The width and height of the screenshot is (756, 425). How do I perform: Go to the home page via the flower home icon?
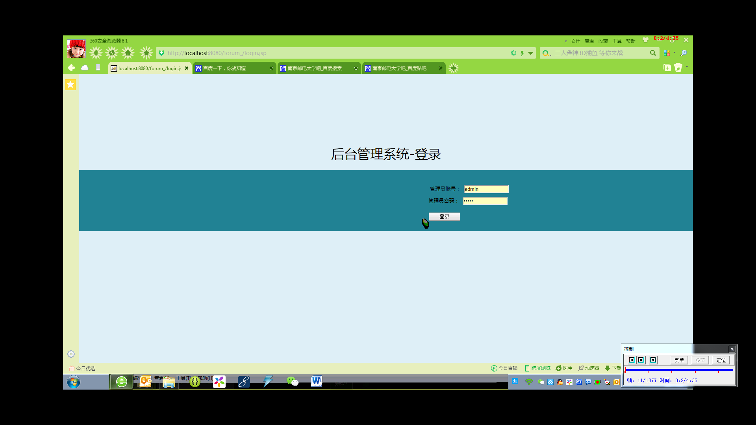coord(128,53)
